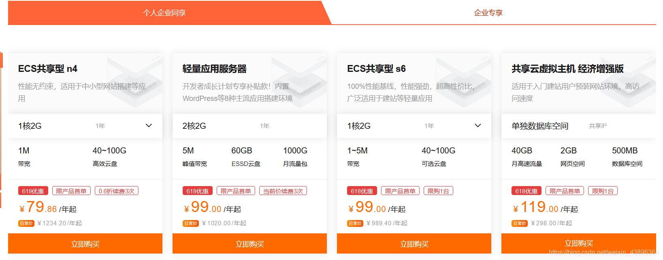The width and height of the screenshot is (663, 260).
Task: Click the ¥79.86 /年起 price
Action: 48,208
